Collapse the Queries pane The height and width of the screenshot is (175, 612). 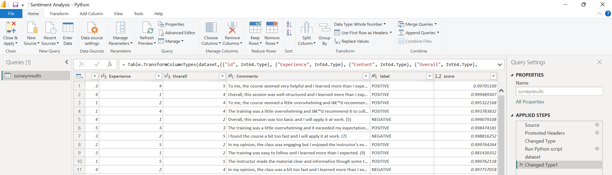[66, 62]
